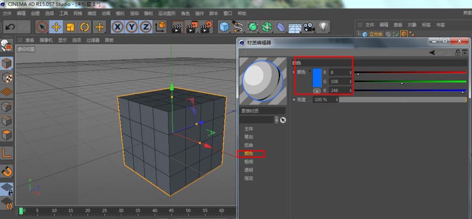The width and height of the screenshot is (472, 219).
Task: Click the Undo arrow icon
Action: pyautogui.click(x=10, y=27)
